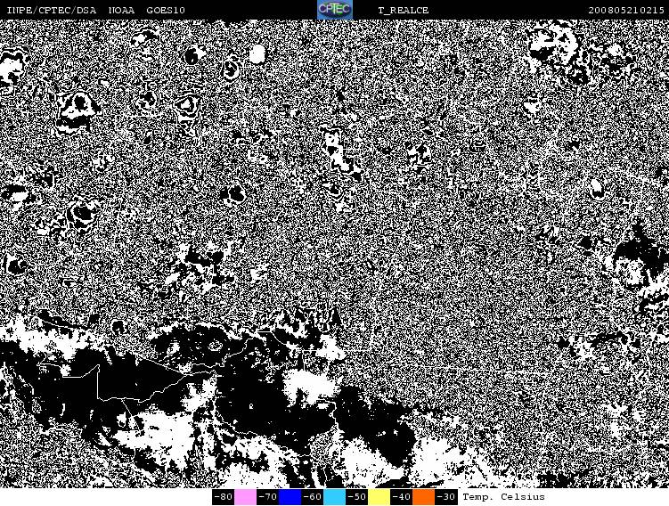Image resolution: width=669 pixels, height=506 pixels.
Task: Select the -70 temperature label
Action: pos(267,497)
